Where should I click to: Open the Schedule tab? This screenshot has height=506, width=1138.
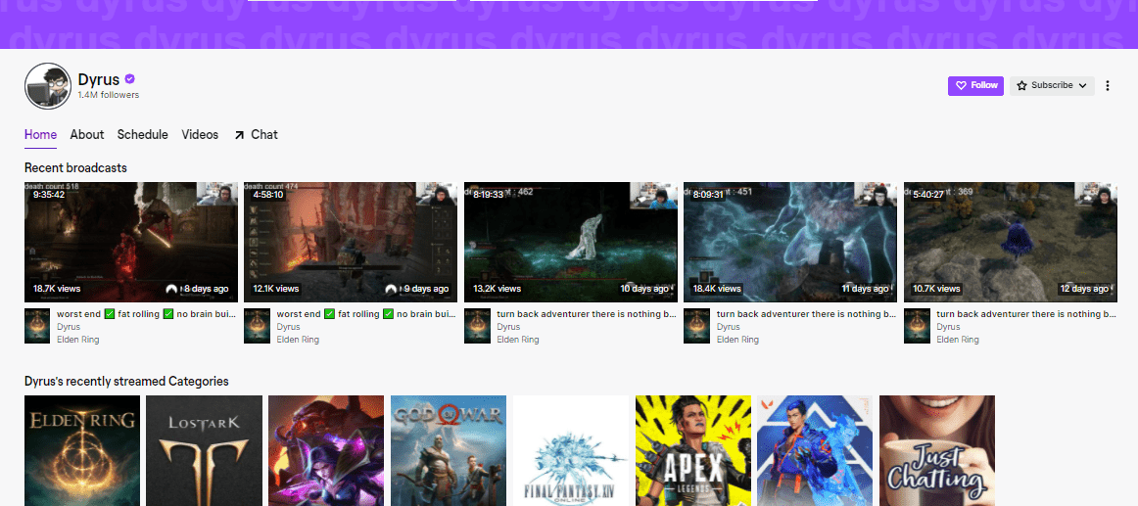pos(143,135)
